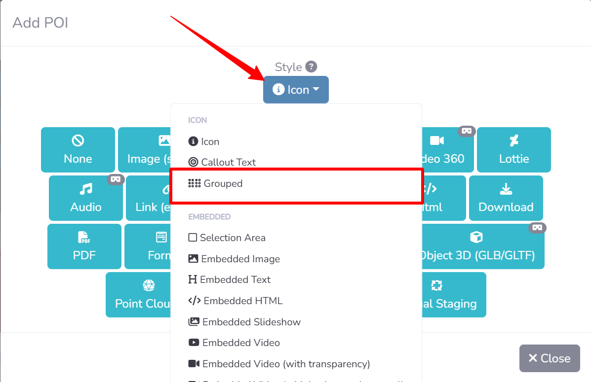Image resolution: width=591 pixels, height=382 pixels.
Task: Click the Download content type button
Action: pos(506,198)
